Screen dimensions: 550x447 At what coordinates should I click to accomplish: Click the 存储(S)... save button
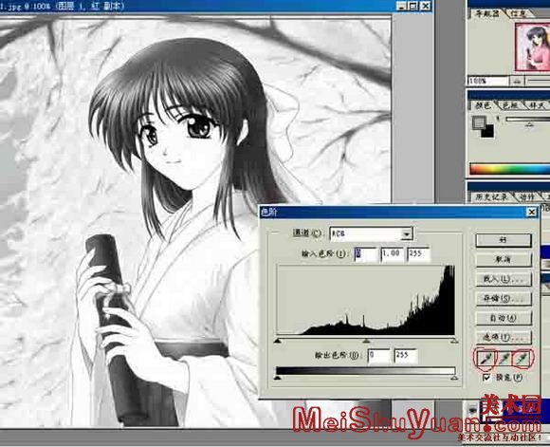(504, 298)
